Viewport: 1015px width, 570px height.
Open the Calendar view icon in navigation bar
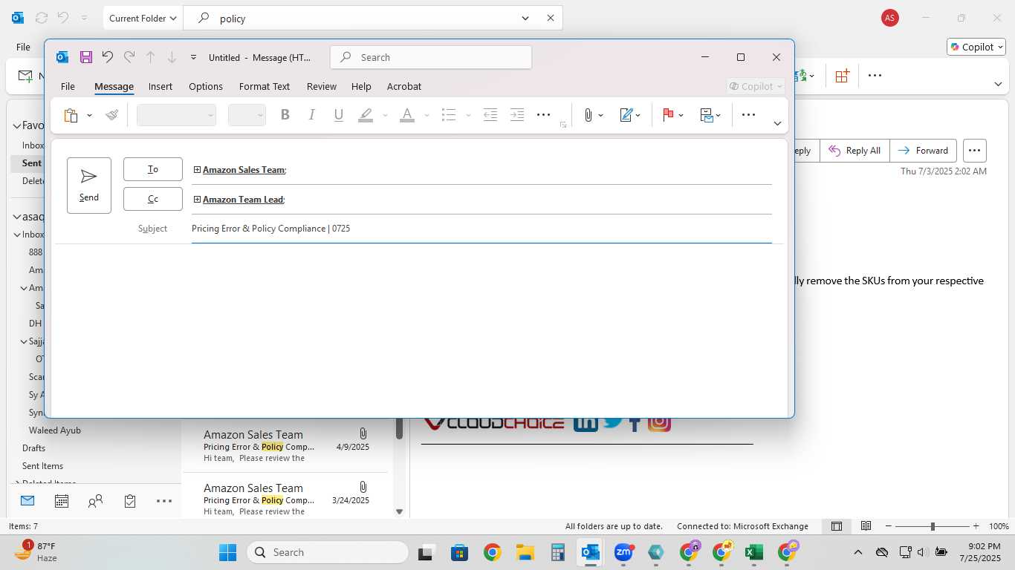click(x=62, y=501)
